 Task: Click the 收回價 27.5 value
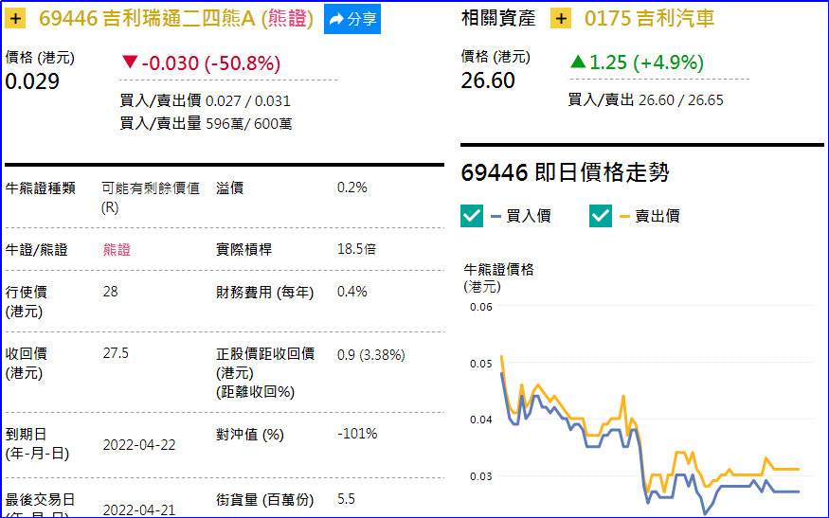(116, 353)
